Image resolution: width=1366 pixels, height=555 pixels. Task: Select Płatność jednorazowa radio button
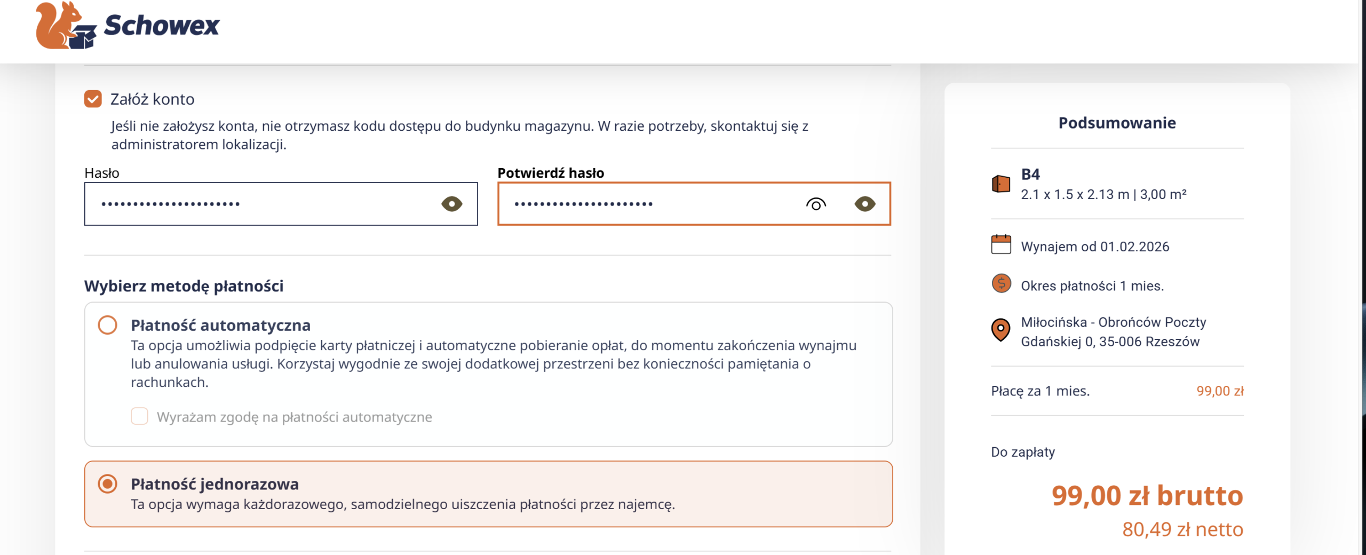pyautogui.click(x=107, y=484)
